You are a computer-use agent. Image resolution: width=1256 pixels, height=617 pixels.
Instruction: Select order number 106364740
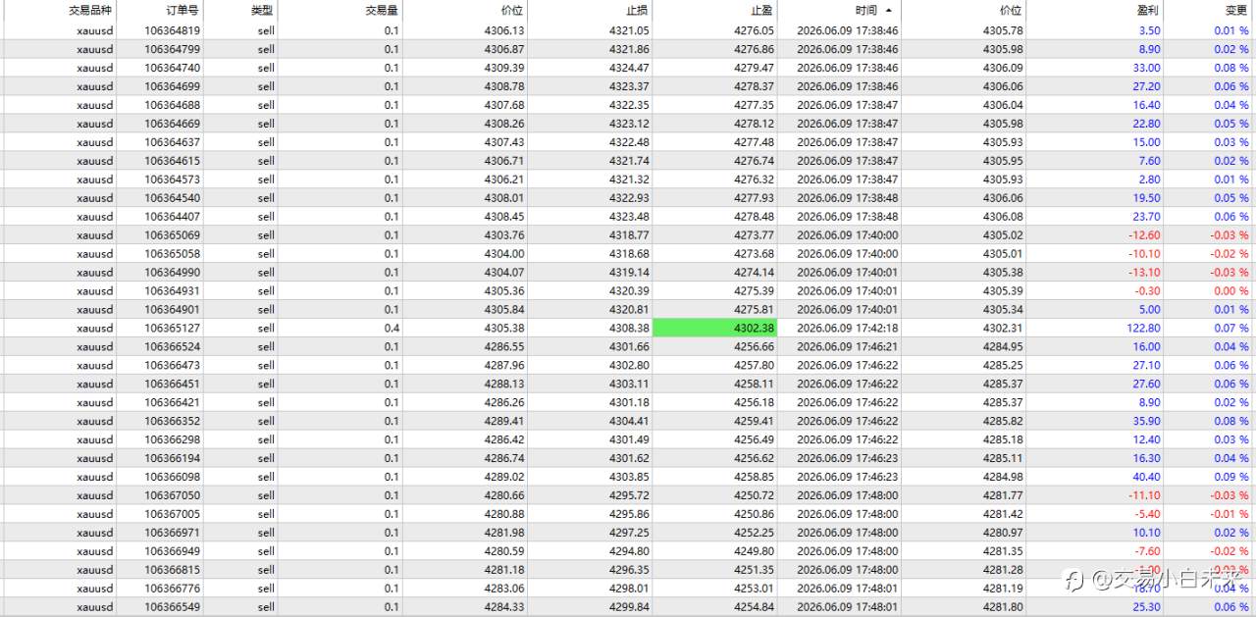pyautogui.click(x=172, y=68)
